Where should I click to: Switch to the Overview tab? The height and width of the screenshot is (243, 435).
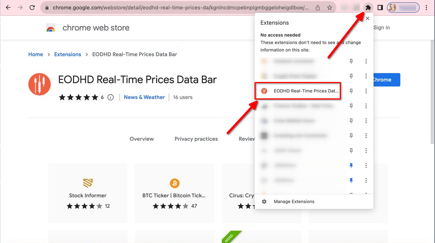(x=141, y=139)
